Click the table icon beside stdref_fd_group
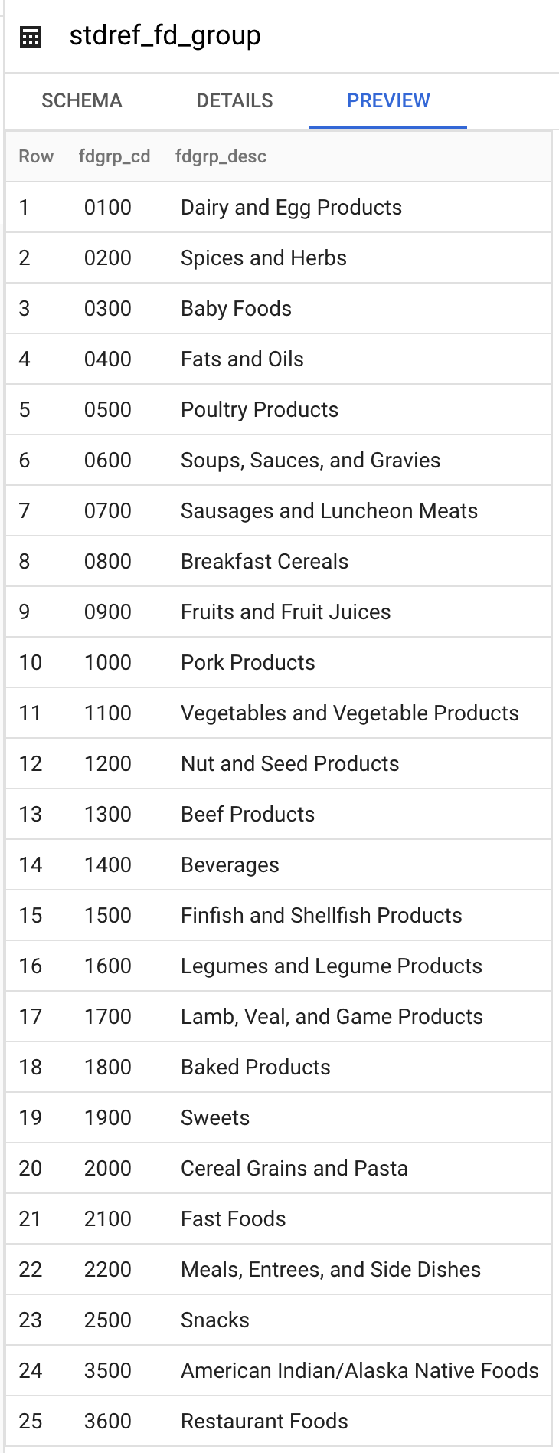This screenshot has height=1453, width=559. click(31, 37)
